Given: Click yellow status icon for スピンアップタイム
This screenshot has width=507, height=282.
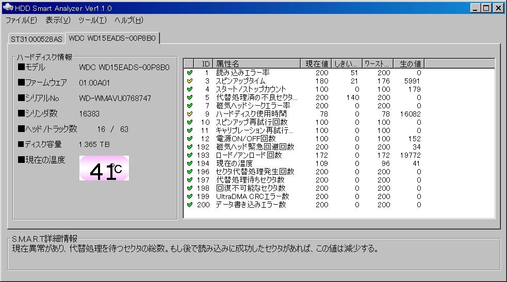Looking at the screenshot, I should pyautogui.click(x=190, y=81).
